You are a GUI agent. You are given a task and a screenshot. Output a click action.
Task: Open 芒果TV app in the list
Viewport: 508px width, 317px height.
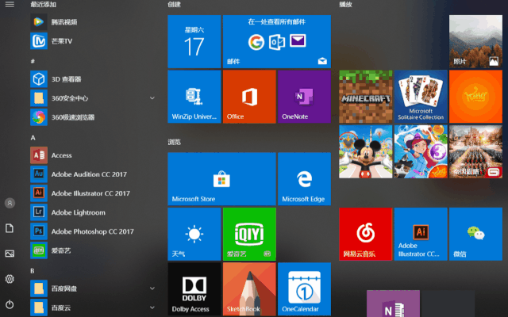coord(93,41)
